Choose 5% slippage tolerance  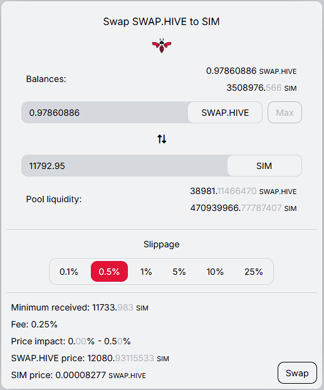pos(179,272)
